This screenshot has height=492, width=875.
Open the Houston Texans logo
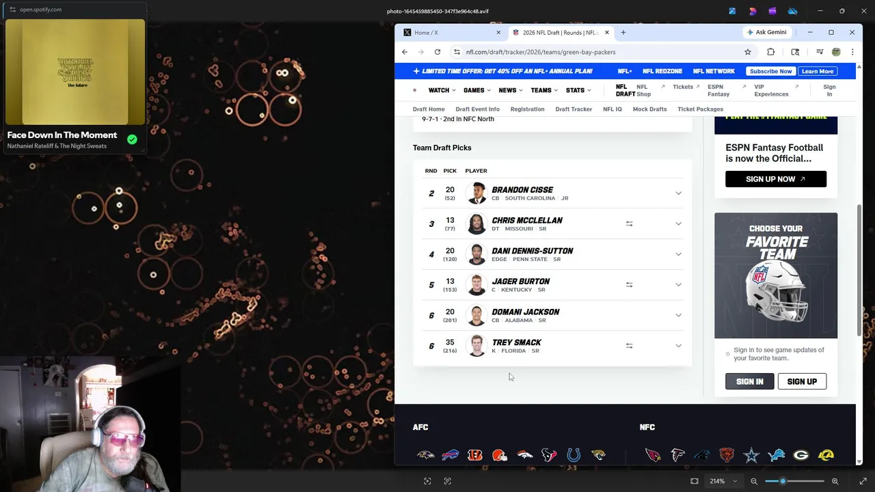549,455
